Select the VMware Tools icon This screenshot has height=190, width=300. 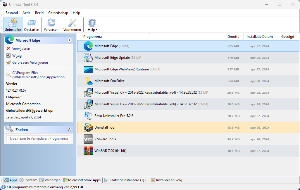click(88, 139)
